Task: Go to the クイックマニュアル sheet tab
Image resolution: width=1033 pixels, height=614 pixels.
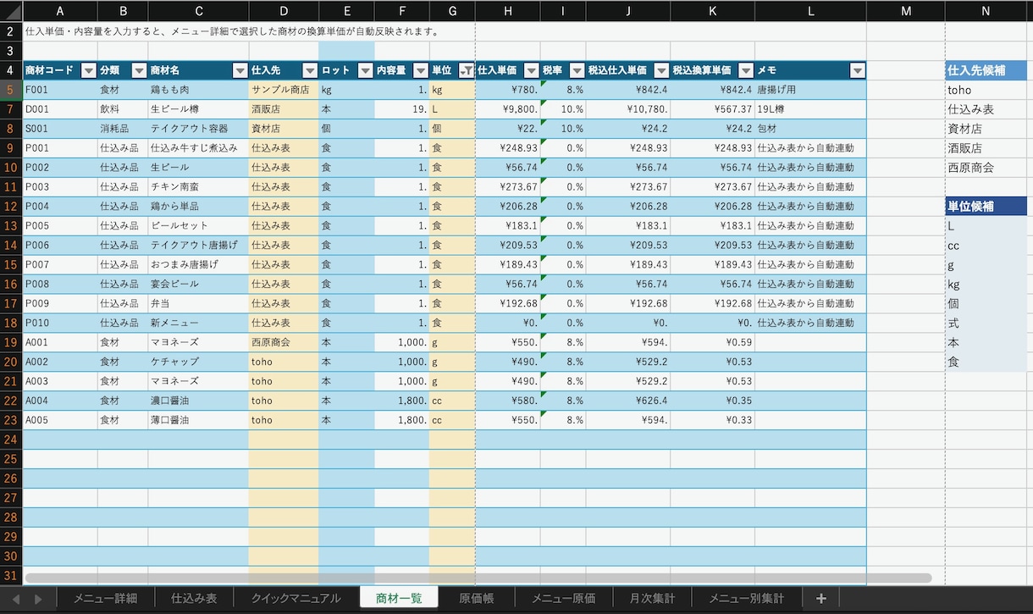Action: (296, 598)
